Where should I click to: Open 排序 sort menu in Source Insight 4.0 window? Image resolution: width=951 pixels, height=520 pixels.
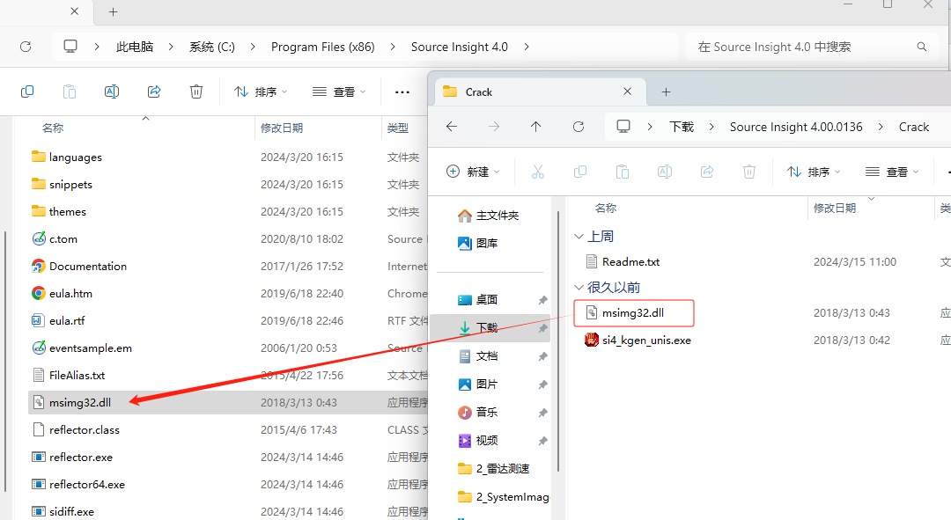tap(261, 92)
